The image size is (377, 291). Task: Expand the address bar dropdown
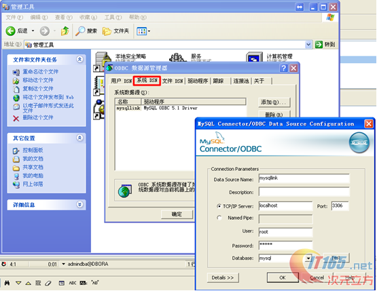[308, 45]
